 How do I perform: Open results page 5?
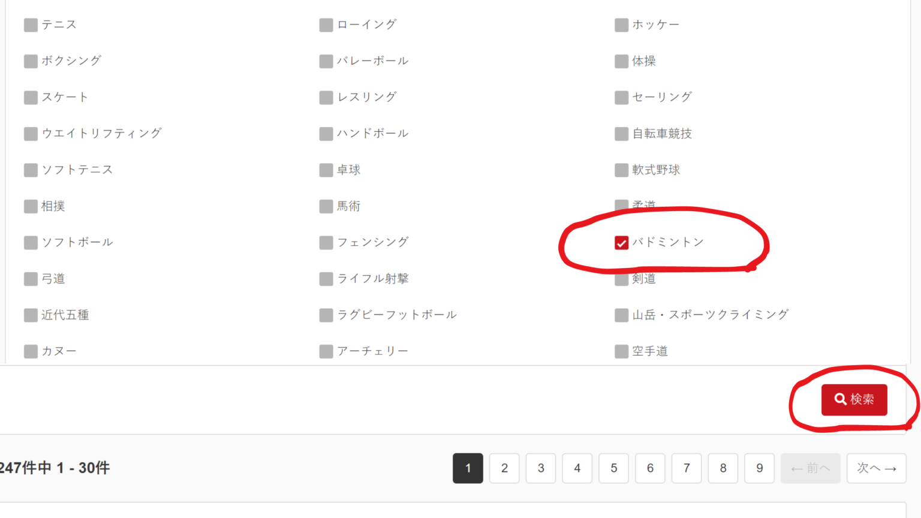pos(613,468)
